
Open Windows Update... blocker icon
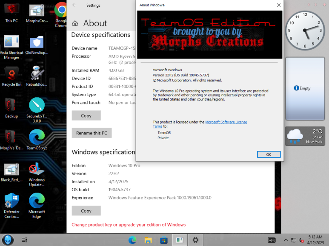[37, 174]
